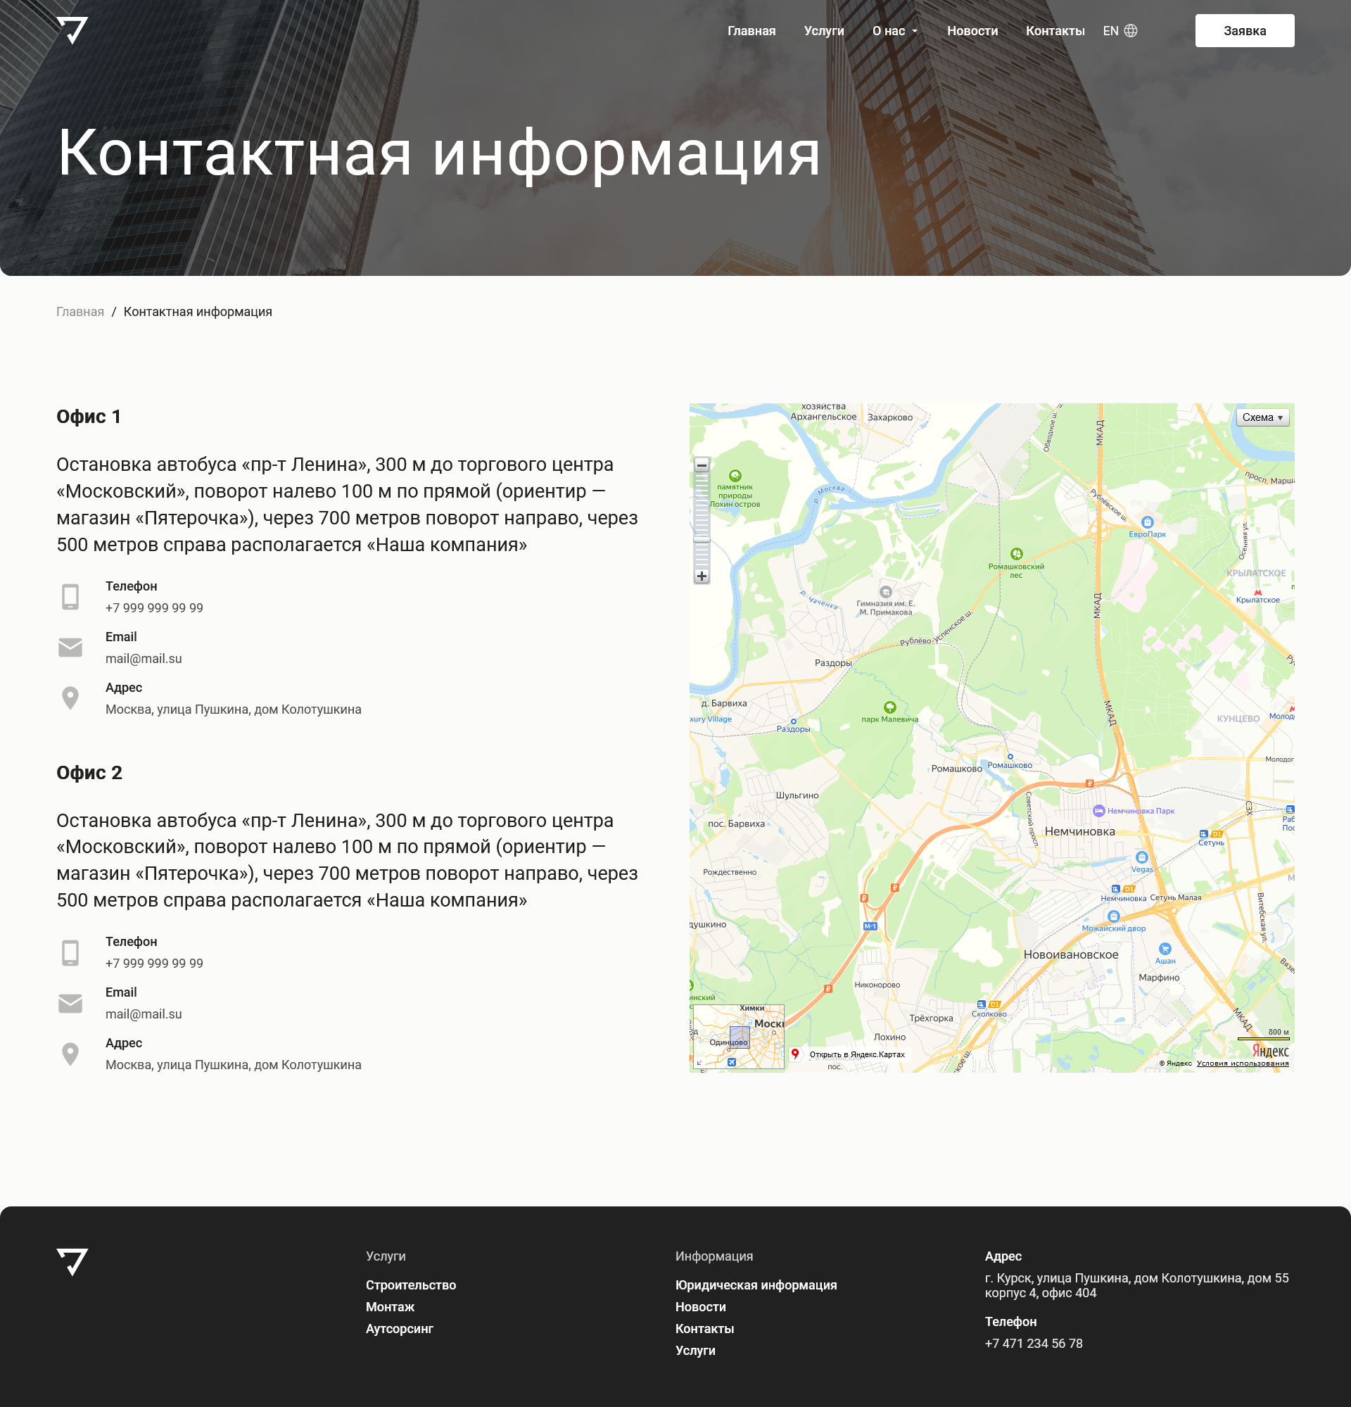Click the парк Малевича green marker

click(x=889, y=708)
